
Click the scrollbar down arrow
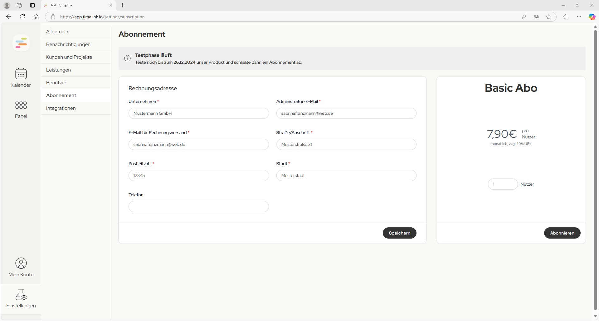(x=595, y=316)
